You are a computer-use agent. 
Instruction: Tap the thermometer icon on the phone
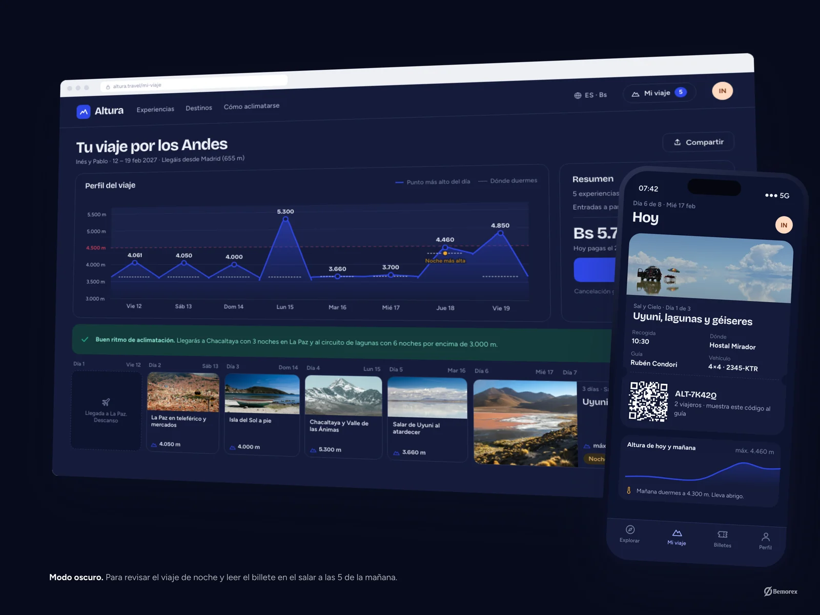(629, 490)
